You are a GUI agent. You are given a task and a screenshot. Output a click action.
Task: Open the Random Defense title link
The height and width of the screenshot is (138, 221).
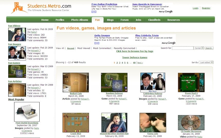pos(114,93)
